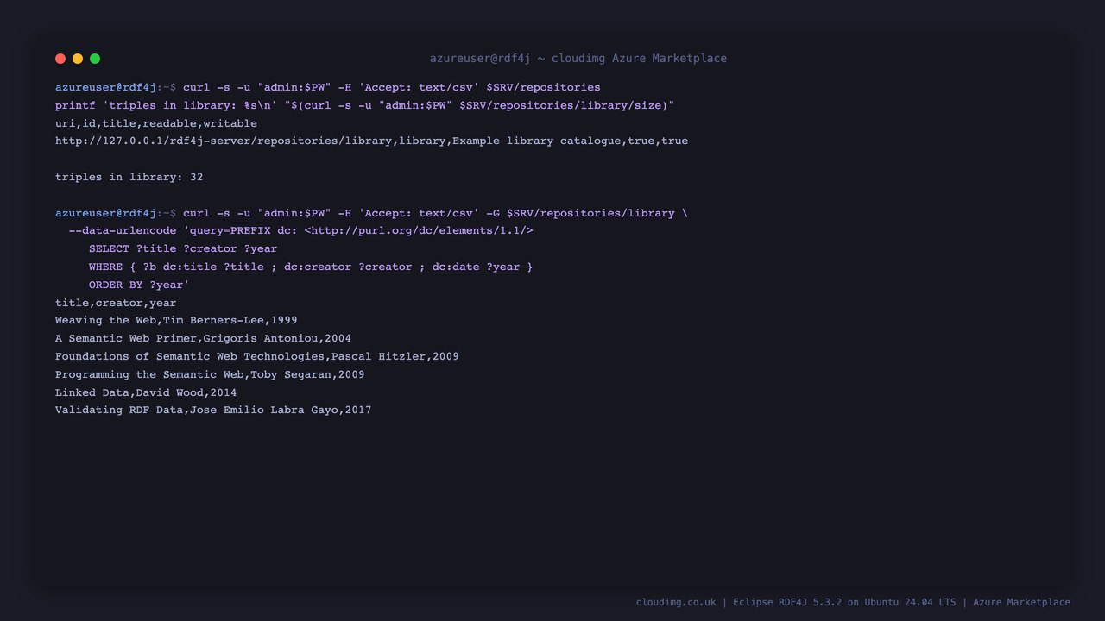Click the red close window dot

click(60, 59)
